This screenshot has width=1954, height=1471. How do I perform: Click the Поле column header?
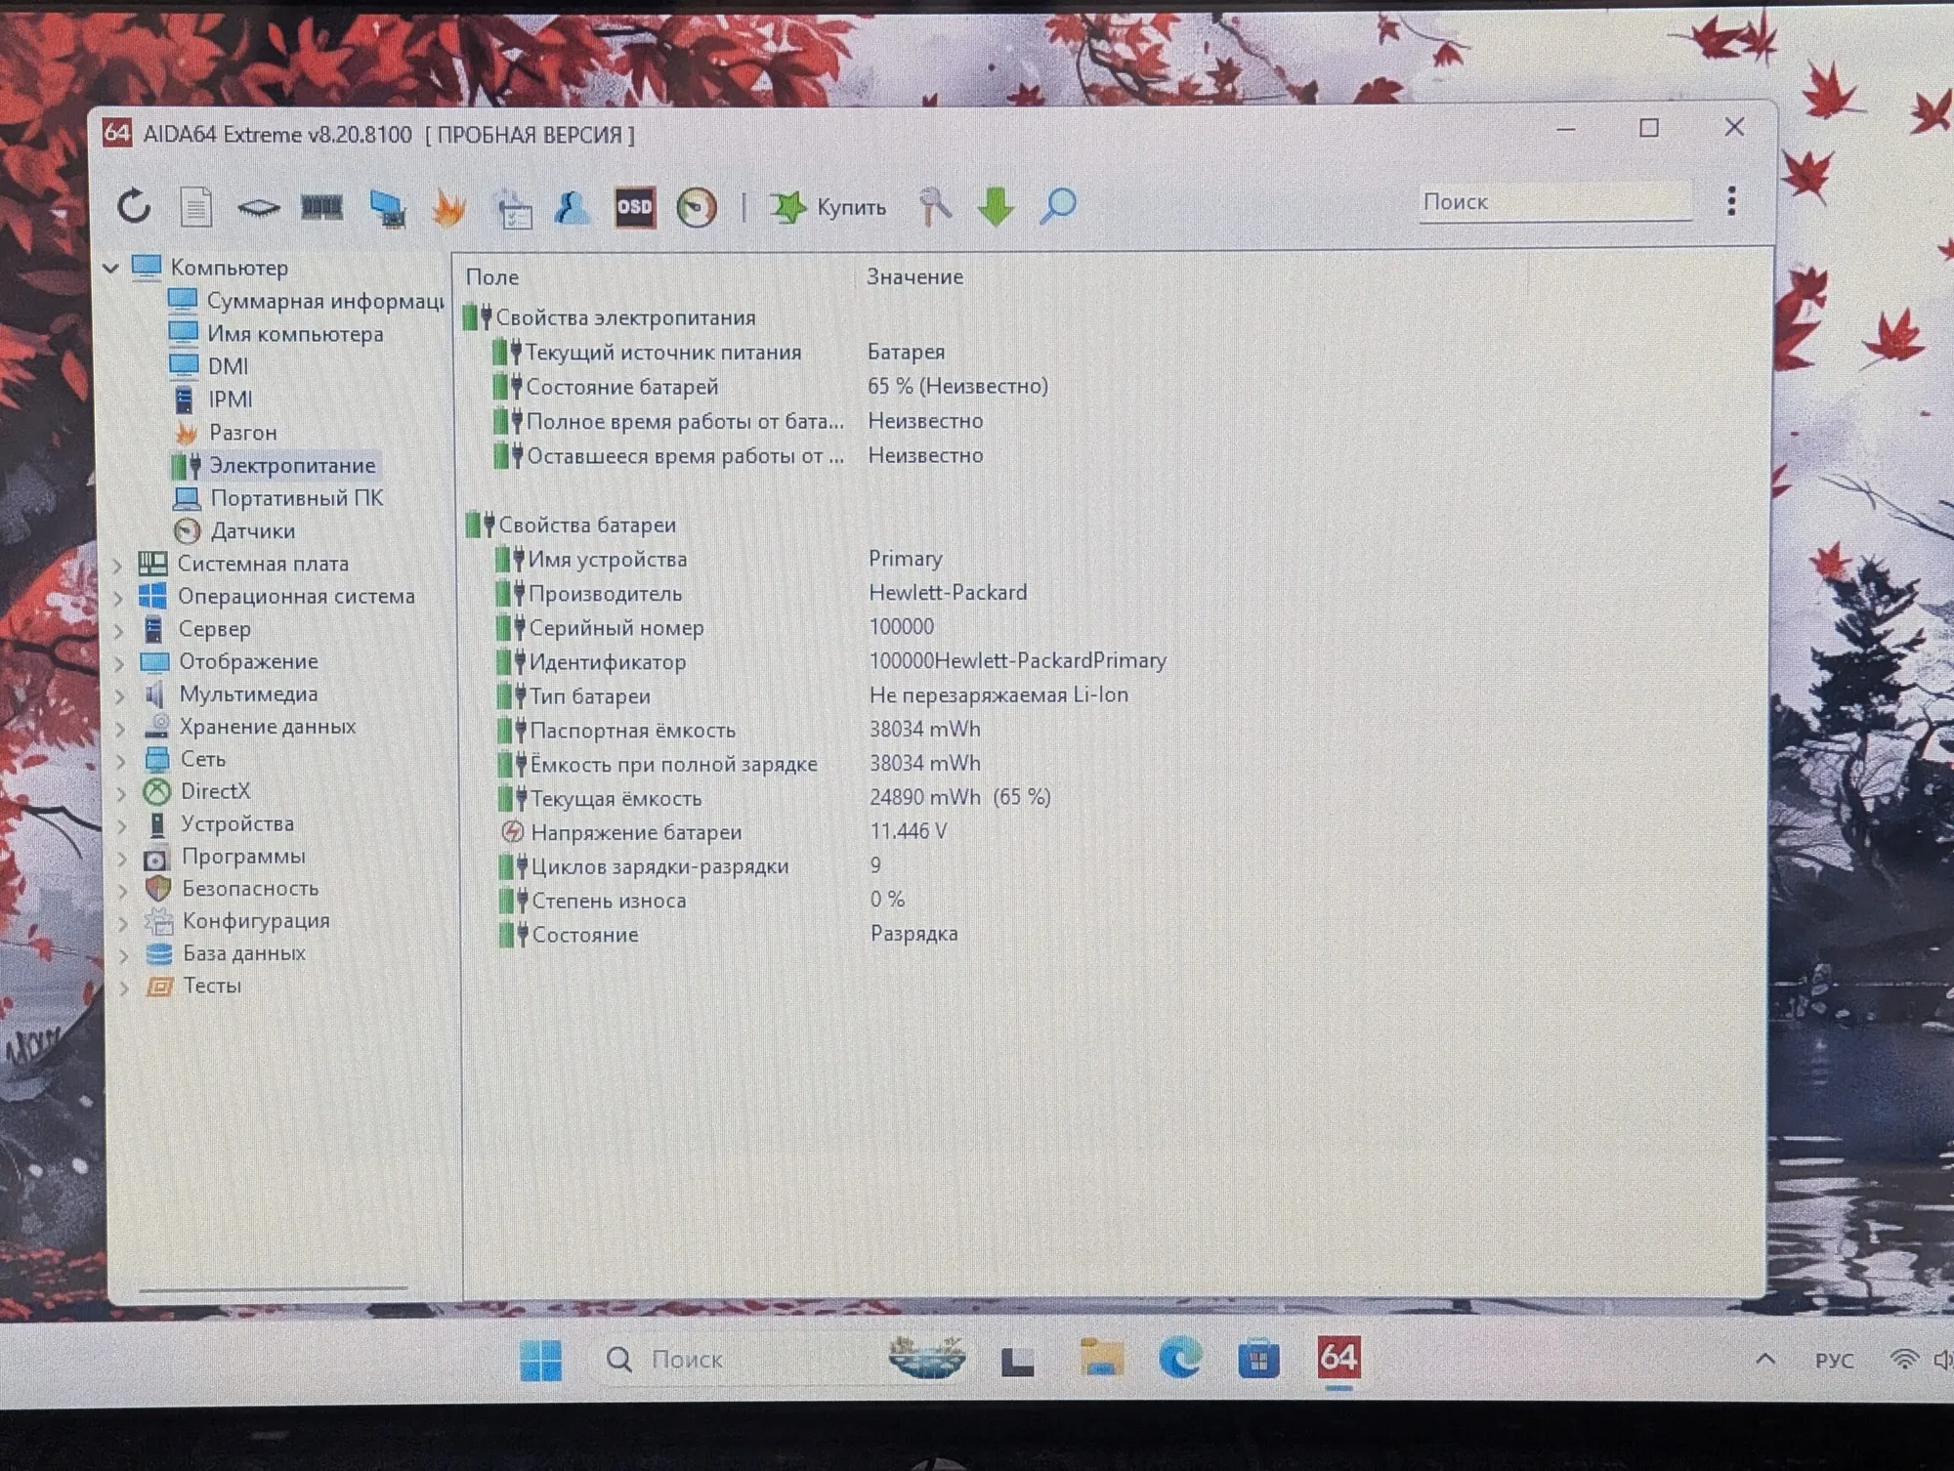[x=492, y=277]
